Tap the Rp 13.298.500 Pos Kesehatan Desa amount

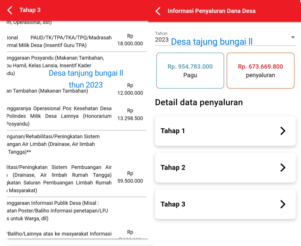(x=130, y=115)
